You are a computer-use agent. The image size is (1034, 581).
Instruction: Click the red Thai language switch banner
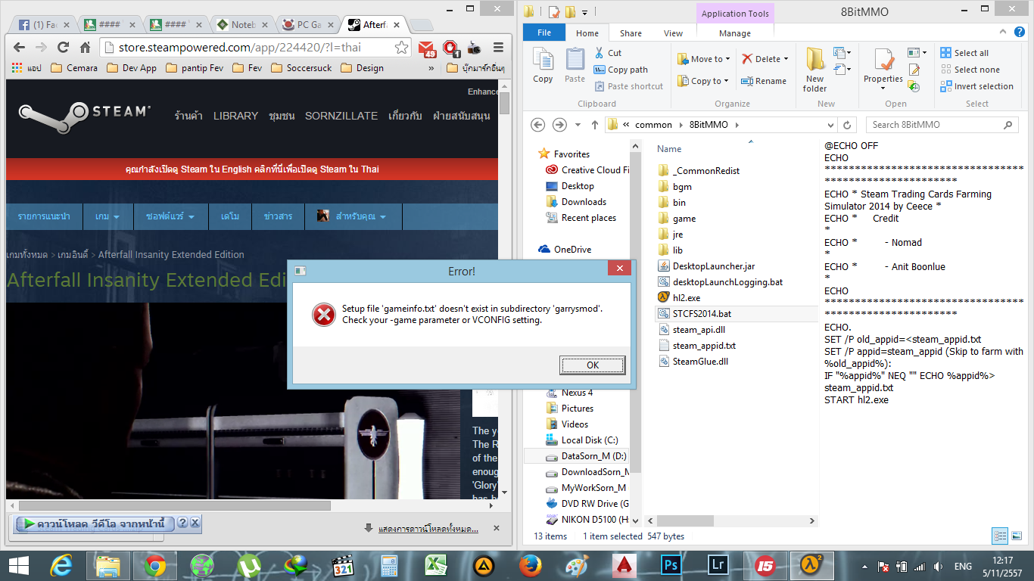point(251,169)
